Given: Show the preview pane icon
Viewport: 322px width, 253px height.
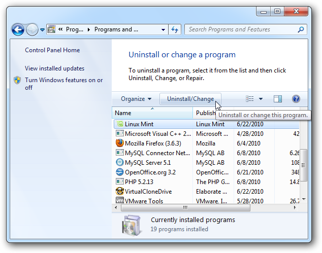Looking at the screenshot, I should coord(278,99).
